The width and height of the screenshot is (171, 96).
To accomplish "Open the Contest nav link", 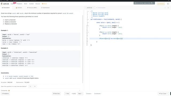I will pyautogui.click(x=31, y=4).
